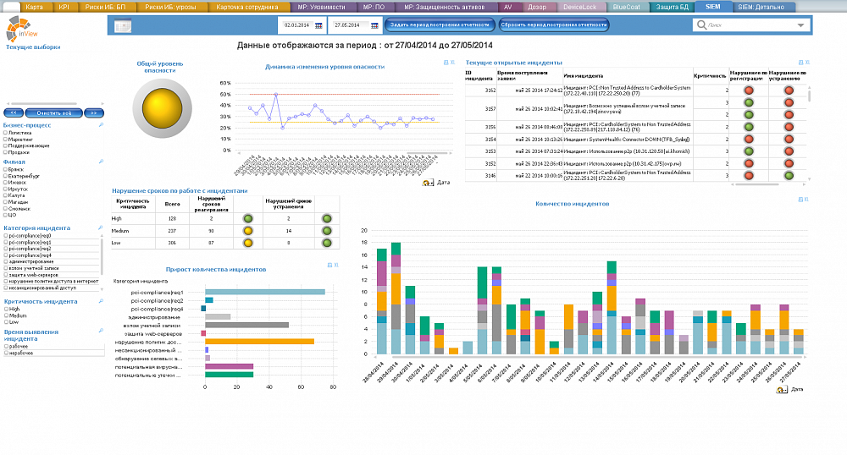Image resolution: width=847 pixels, height=455 pixels.
Task: Select the Продажи checkbox
Action: coord(5,152)
